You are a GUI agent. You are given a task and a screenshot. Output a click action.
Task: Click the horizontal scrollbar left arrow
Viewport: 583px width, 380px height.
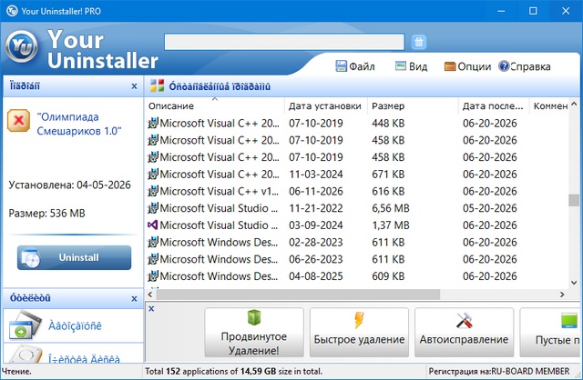(x=150, y=295)
